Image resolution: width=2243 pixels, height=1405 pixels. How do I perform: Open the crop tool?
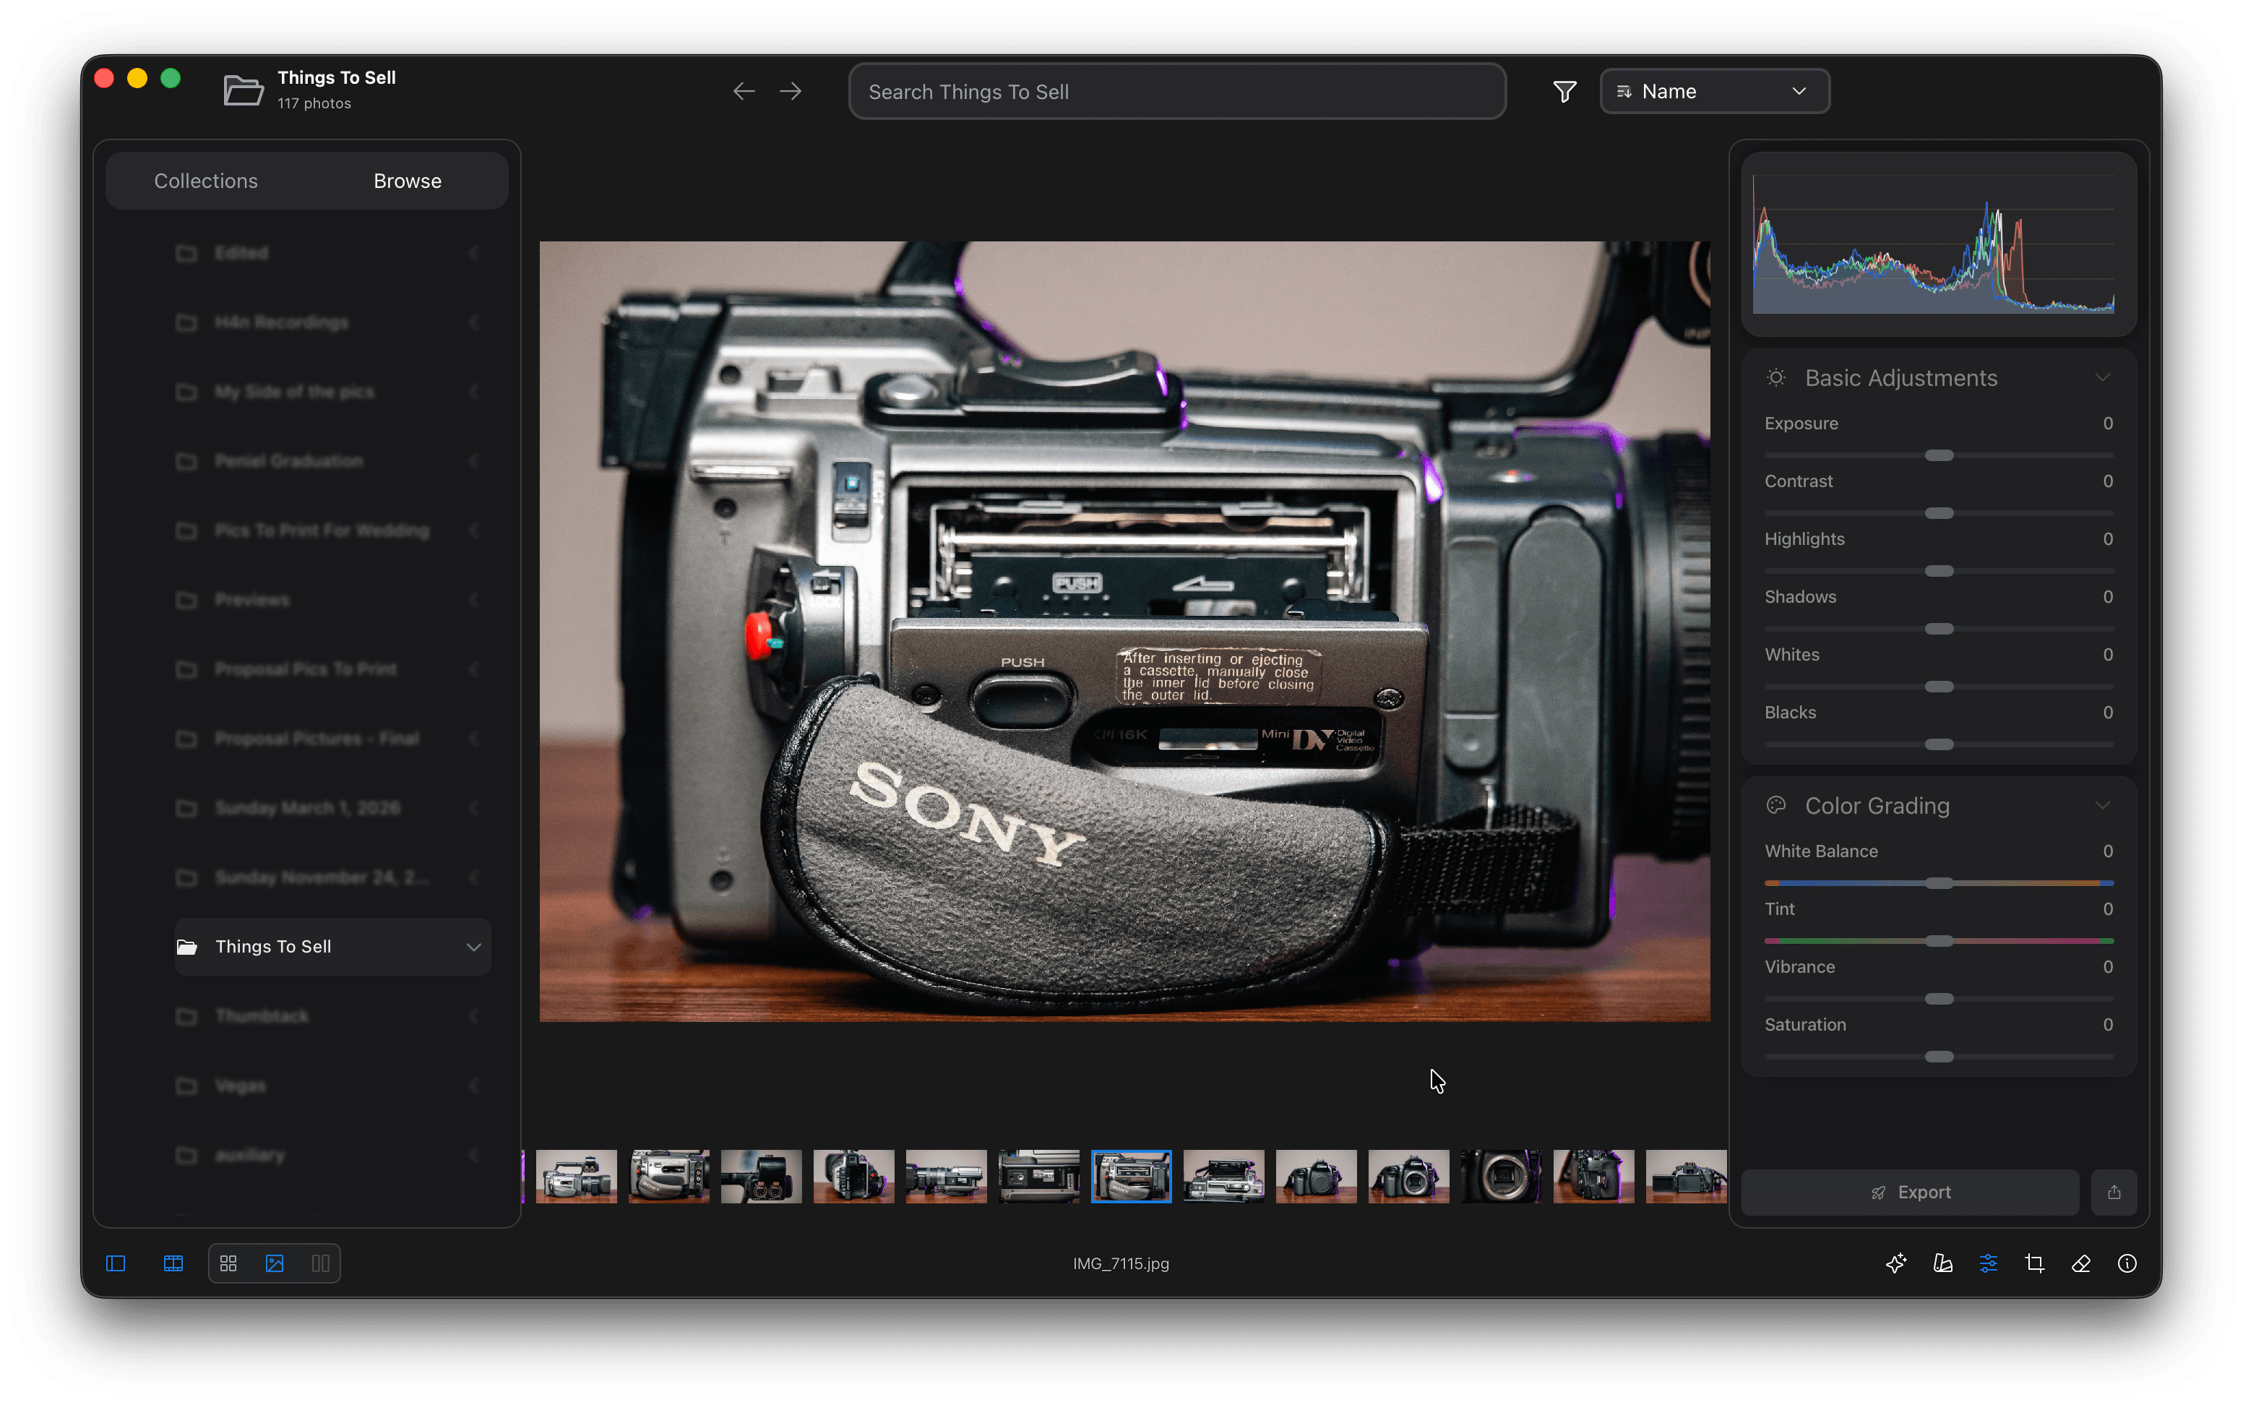pyautogui.click(x=2034, y=1263)
